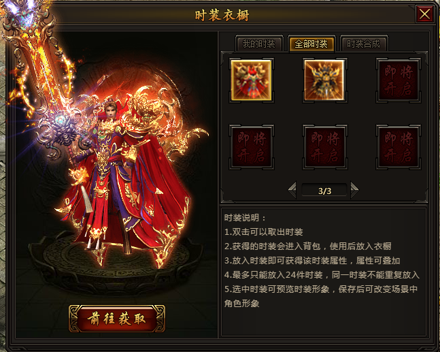Click the 时装衣橱 title bar
The image size is (440, 352).
(222, 14)
